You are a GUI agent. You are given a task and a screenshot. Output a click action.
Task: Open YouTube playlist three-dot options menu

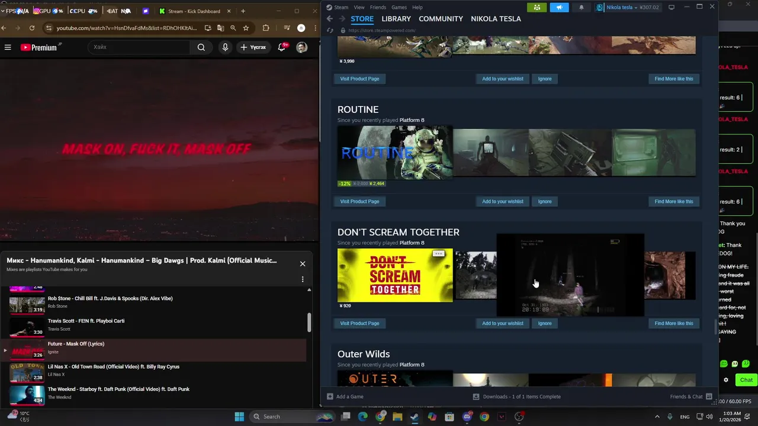point(303,279)
